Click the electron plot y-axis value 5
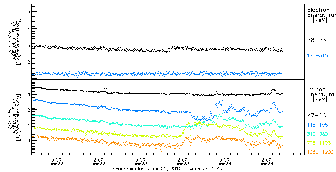The width and height of the screenshot is (336, 172). [28, 11]
